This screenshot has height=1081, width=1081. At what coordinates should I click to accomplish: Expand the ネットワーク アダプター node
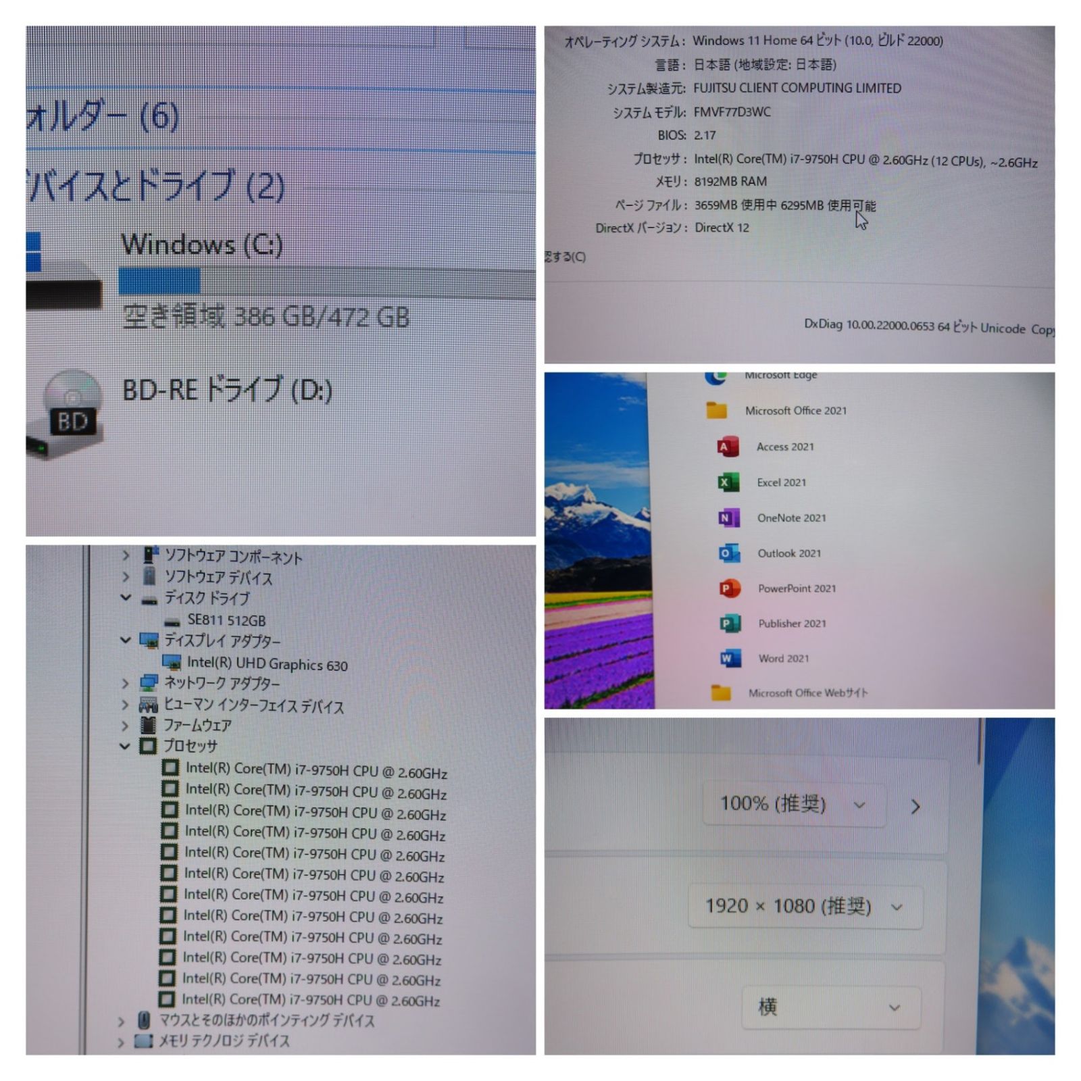pyautogui.click(x=125, y=683)
